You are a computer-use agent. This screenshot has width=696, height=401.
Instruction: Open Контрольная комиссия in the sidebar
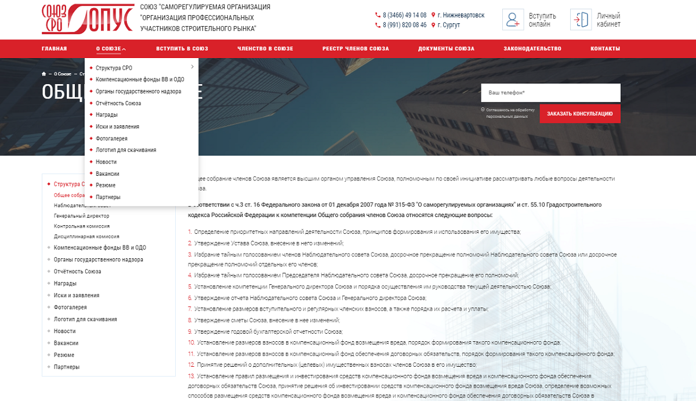click(82, 226)
